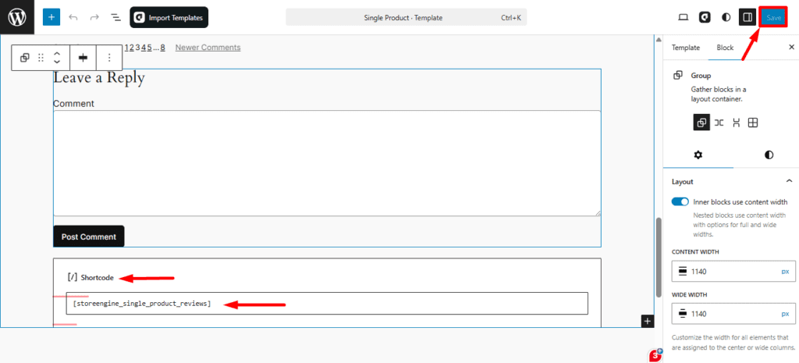Click the Post Comment button
The image size is (799, 363).
point(89,237)
